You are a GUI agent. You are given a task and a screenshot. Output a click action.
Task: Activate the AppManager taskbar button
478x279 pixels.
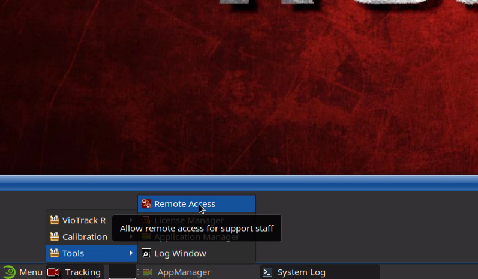(x=184, y=272)
